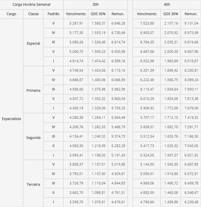Select the GDS value 1.400,06
The image size is (201, 207).
tap(98, 80)
